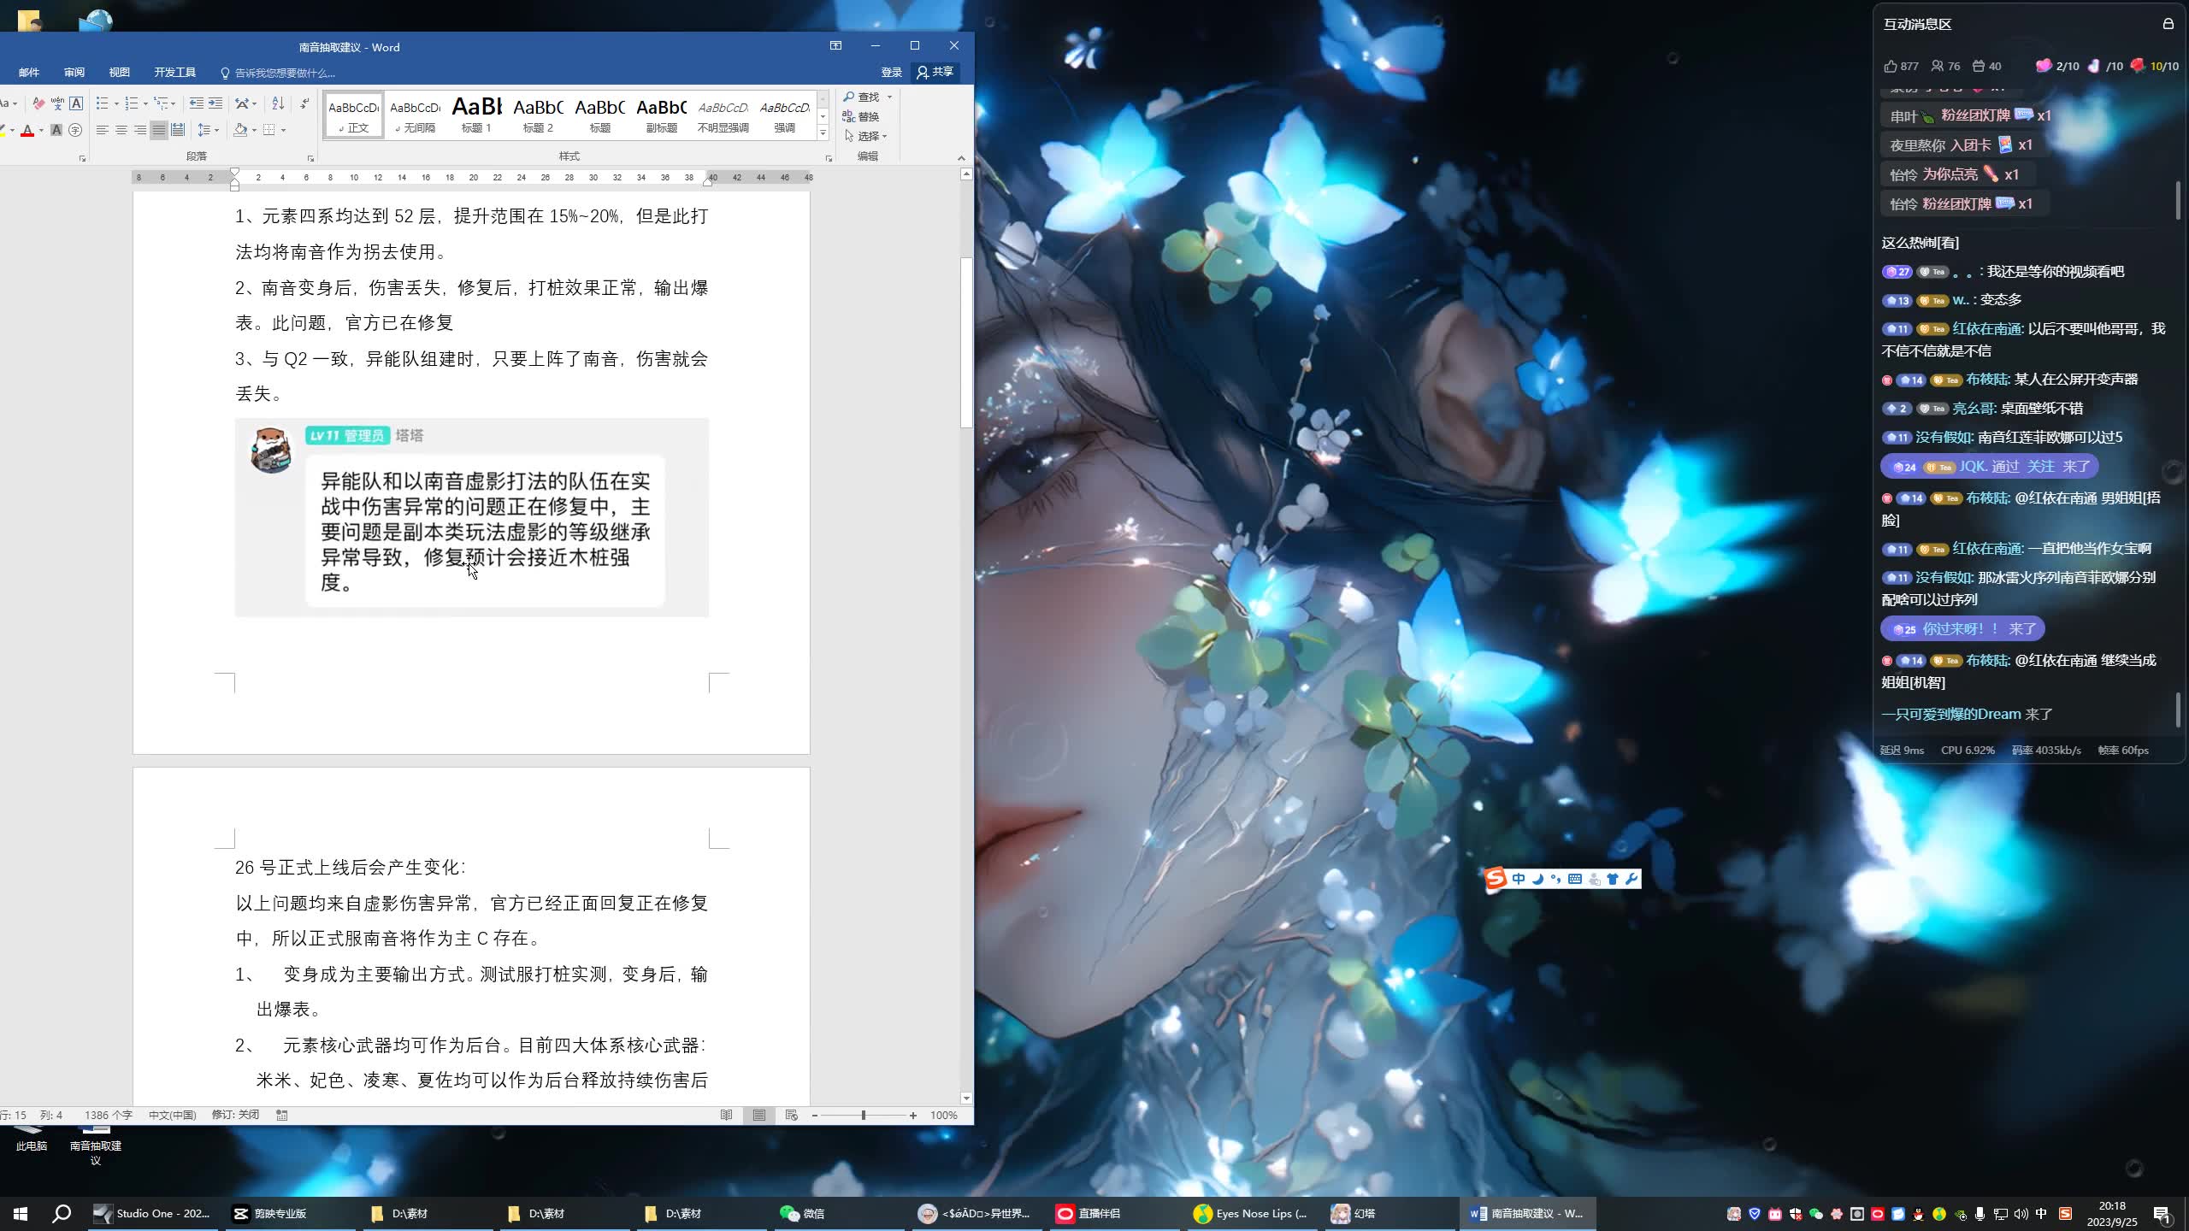Expand the numbering list dropdown arrow
Screen dimensions: 2189x1231
(145, 103)
